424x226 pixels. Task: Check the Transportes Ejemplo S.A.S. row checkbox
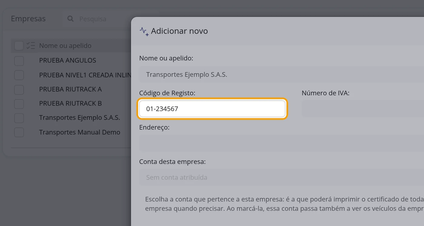coord(19,118)
